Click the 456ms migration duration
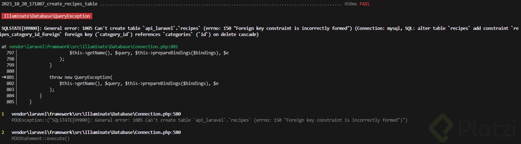 click(x=351, y=4)
